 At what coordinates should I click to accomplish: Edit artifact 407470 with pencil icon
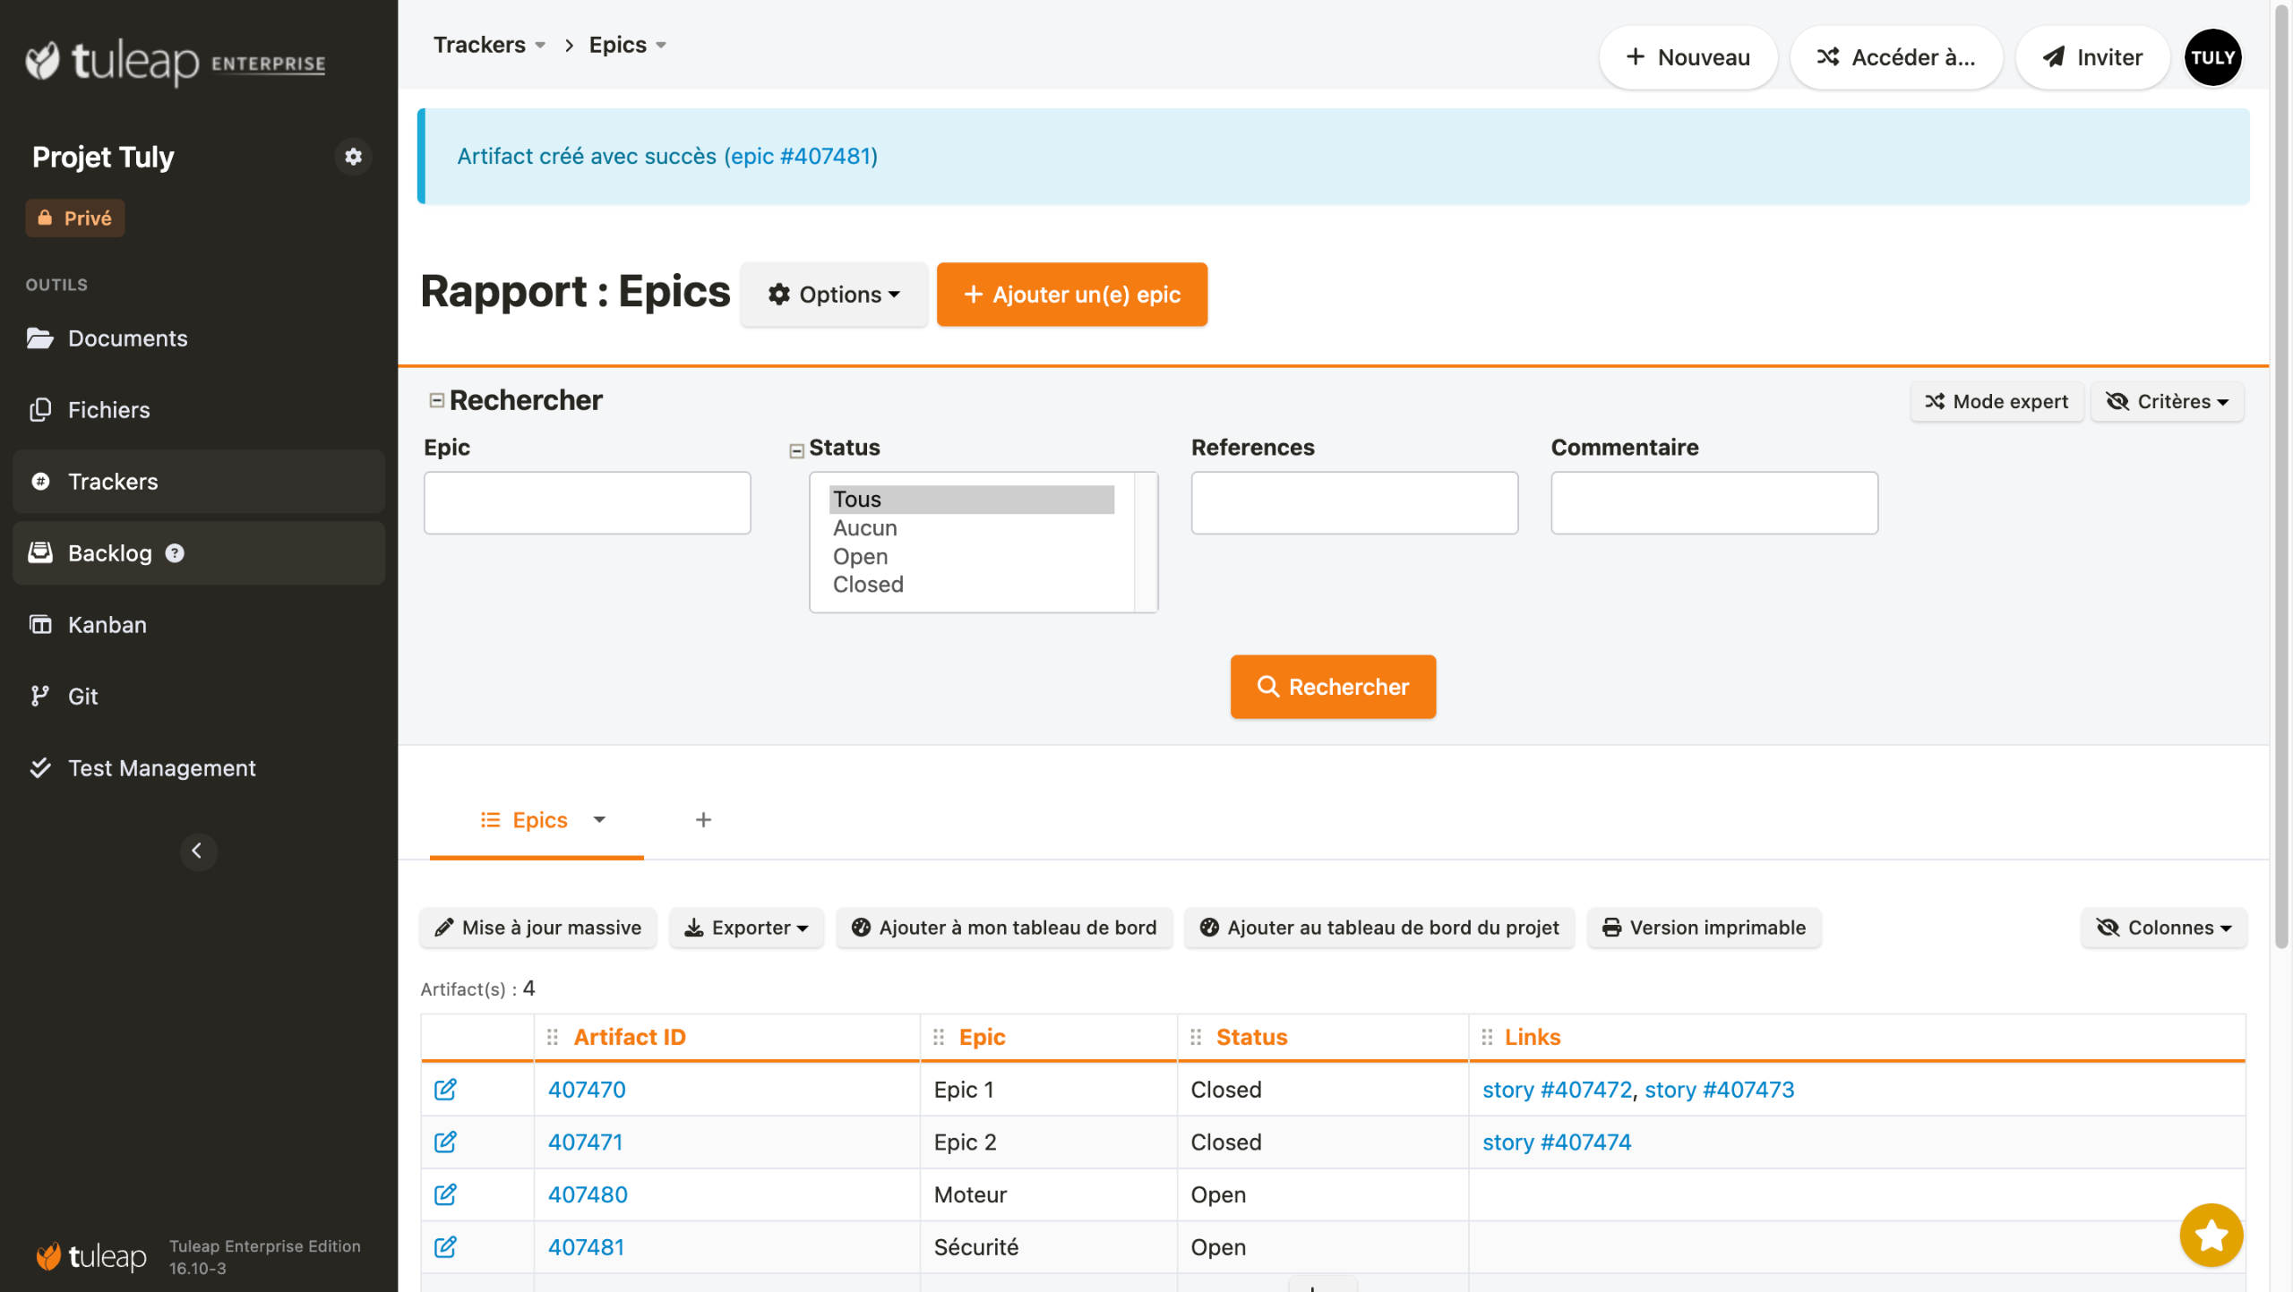(445, 1089)
